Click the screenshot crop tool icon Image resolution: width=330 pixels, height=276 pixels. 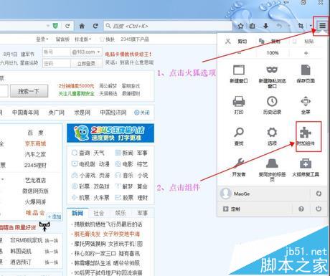tap(301, 26)
